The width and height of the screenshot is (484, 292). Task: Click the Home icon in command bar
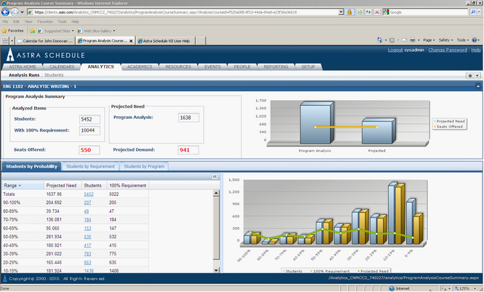379,40
